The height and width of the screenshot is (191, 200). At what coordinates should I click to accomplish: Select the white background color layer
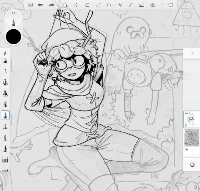192,152
